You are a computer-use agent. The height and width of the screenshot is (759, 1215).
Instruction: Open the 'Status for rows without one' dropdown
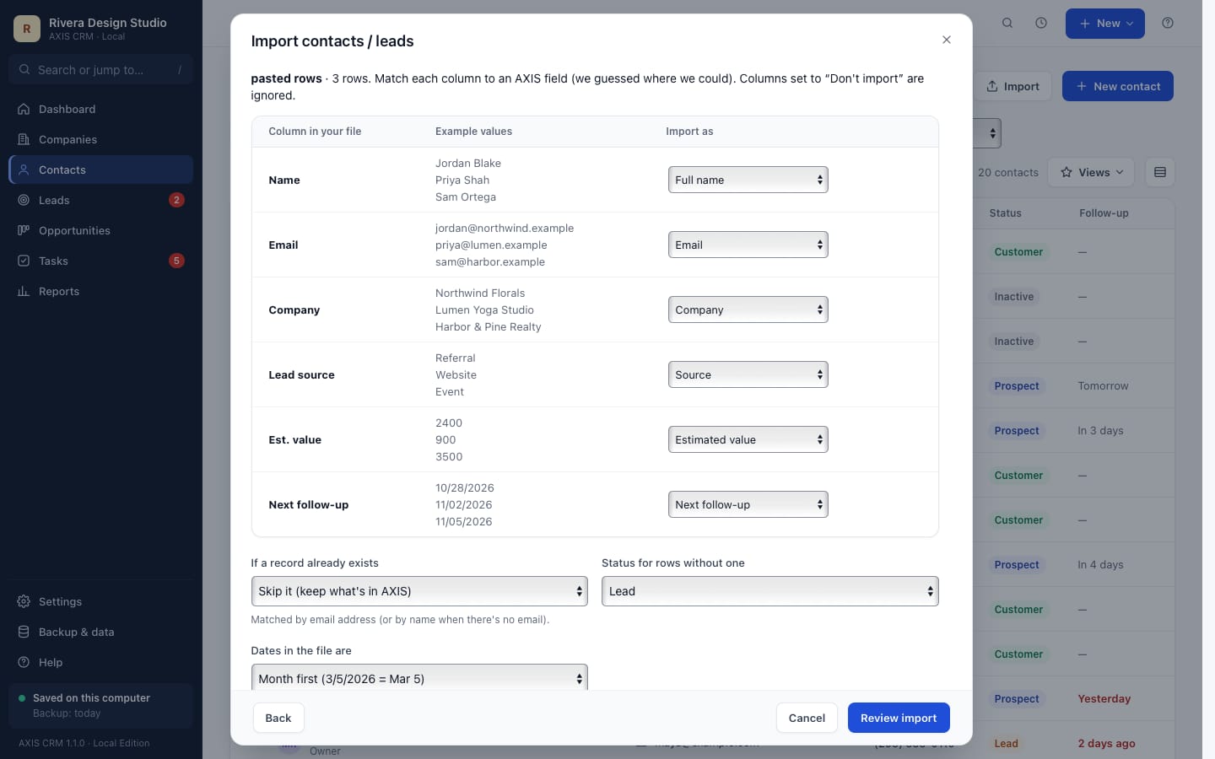[769, 591]
